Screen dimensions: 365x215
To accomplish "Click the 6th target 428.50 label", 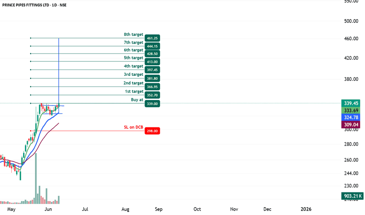I will point(152,54).
